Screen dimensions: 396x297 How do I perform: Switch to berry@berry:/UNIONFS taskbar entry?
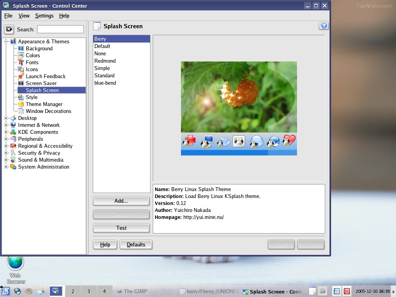click(209, 292)
